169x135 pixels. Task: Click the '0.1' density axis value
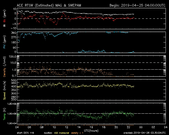tap(14, 76)
